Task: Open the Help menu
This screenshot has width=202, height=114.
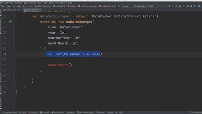Action: tap(70, 3)
